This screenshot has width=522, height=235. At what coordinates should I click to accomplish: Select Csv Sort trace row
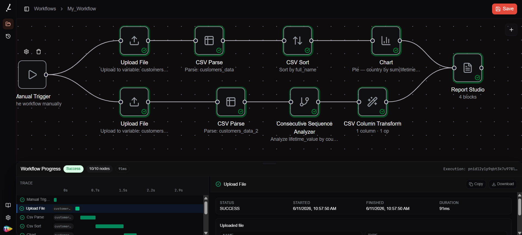tap(110, 226)
